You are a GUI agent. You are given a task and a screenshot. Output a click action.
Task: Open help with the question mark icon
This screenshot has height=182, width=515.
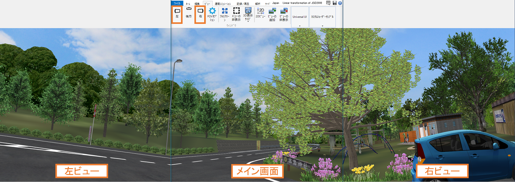click(340, 3)
